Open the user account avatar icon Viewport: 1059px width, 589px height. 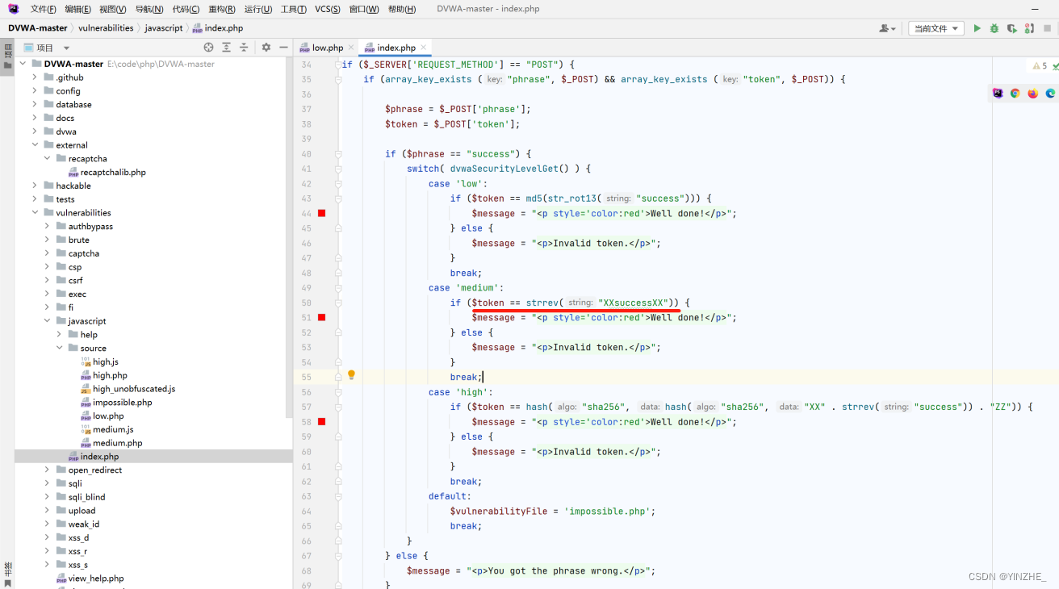point(887,28)
